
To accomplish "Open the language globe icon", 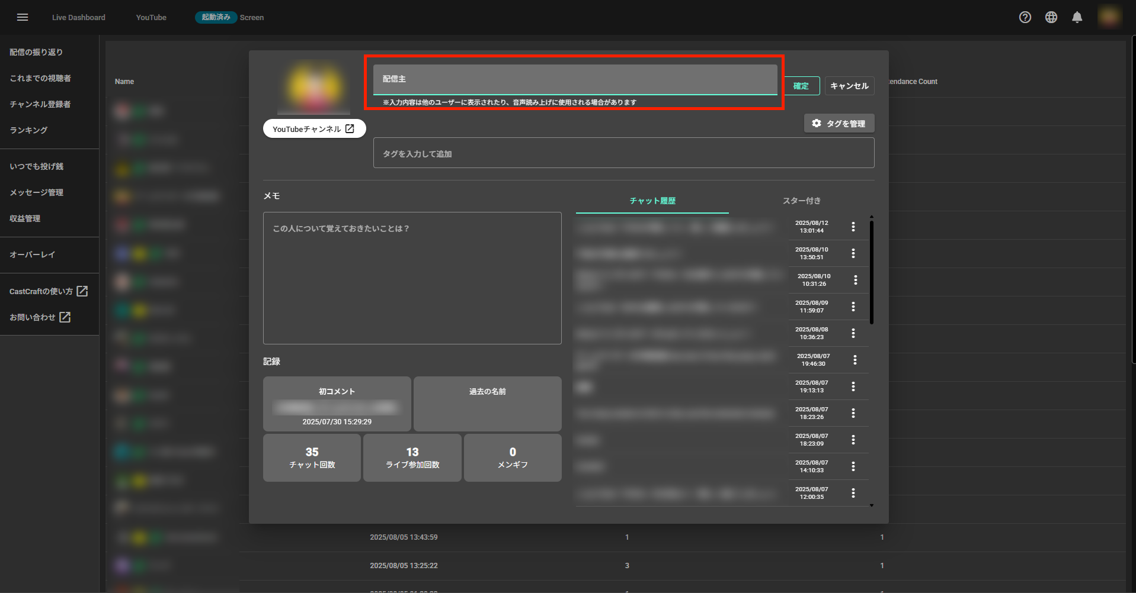I will pyautogui.click(x=1051, y=17).
